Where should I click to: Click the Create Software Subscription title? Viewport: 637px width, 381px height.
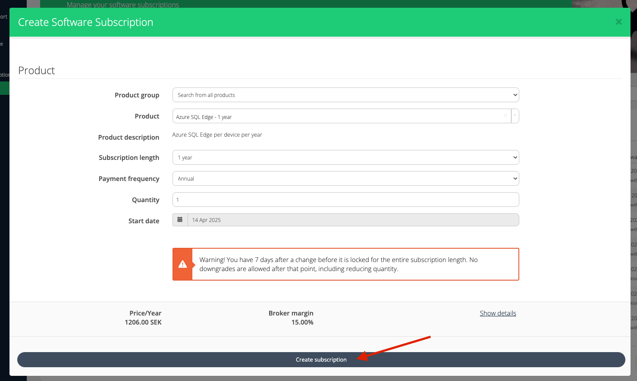(x=85, y=22)
